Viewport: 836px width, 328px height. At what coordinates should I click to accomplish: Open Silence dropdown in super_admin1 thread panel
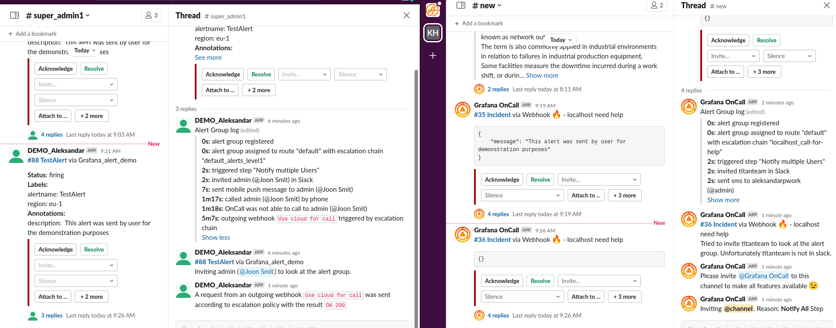[361, 74]
